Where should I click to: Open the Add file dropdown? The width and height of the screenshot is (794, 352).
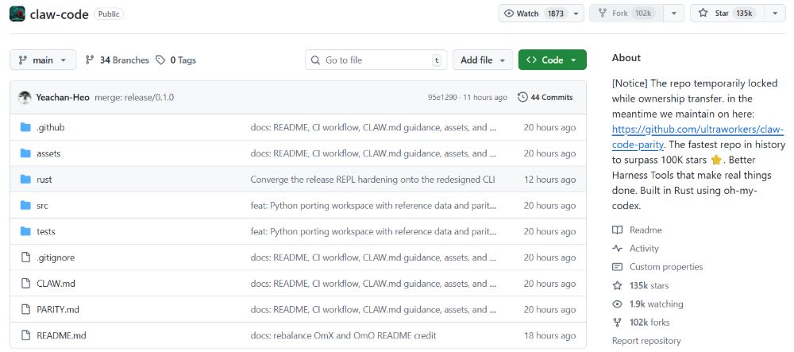click(482, 60)
